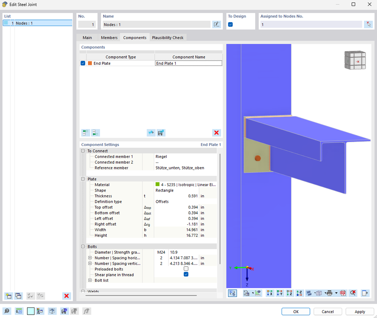Click the cancel zoom icon
The height and width of the screenshot is (318, 377).
[x=353, y=293]
